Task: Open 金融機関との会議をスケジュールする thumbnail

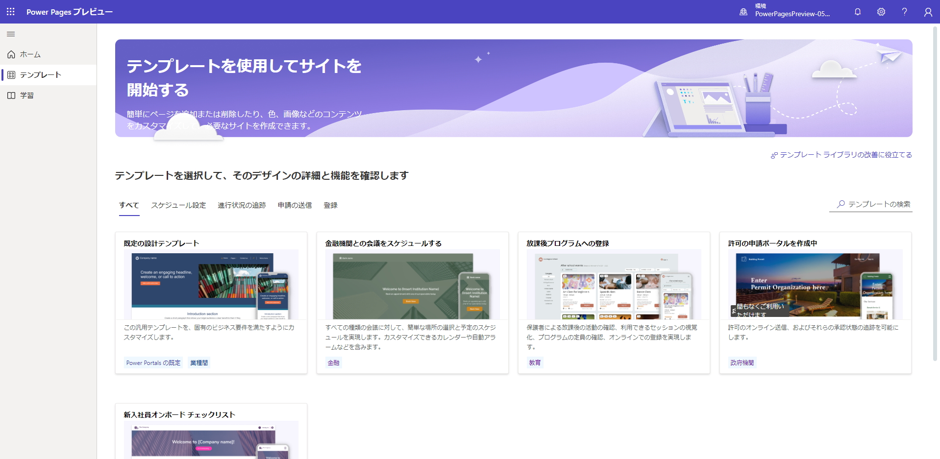Action: (413, 285)
